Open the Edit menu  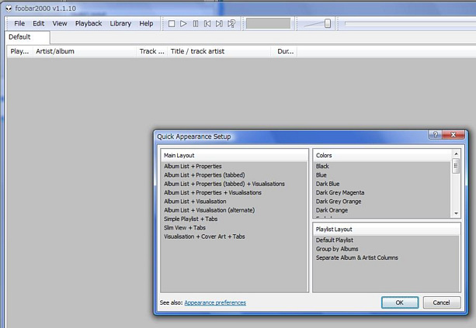coord(39,23)
